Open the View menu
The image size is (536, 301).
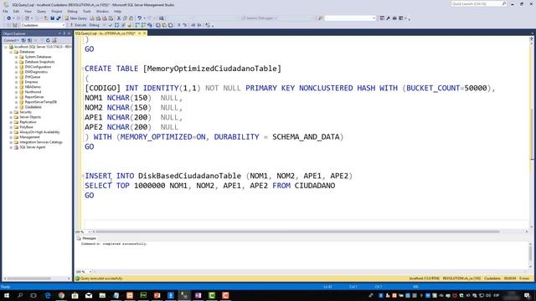(x=28, y=11)
